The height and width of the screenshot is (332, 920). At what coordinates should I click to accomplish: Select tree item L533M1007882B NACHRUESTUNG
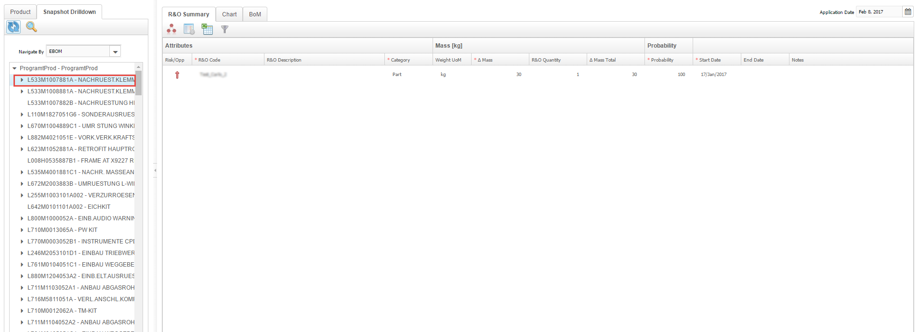coord(81,103)
